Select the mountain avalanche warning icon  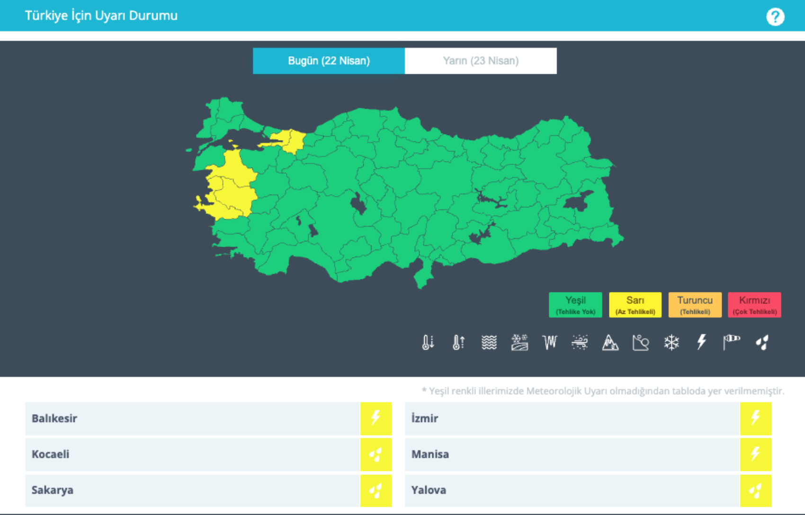pyautogui.click(x=610, y=342)
